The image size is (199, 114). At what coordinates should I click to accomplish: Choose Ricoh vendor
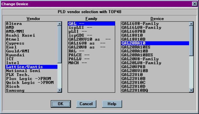[x=31, y=86]
